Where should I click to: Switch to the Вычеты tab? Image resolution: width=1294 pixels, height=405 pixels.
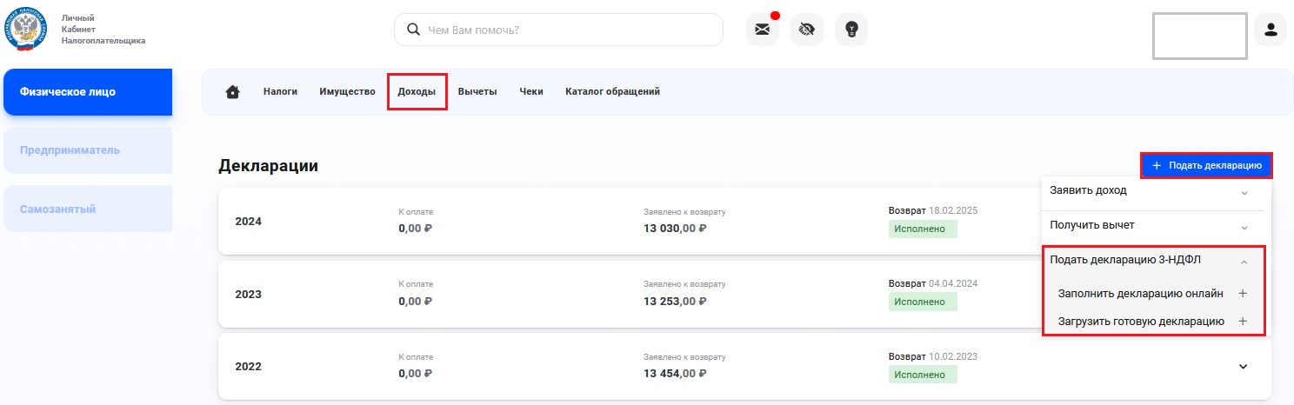tap(477, 92)
